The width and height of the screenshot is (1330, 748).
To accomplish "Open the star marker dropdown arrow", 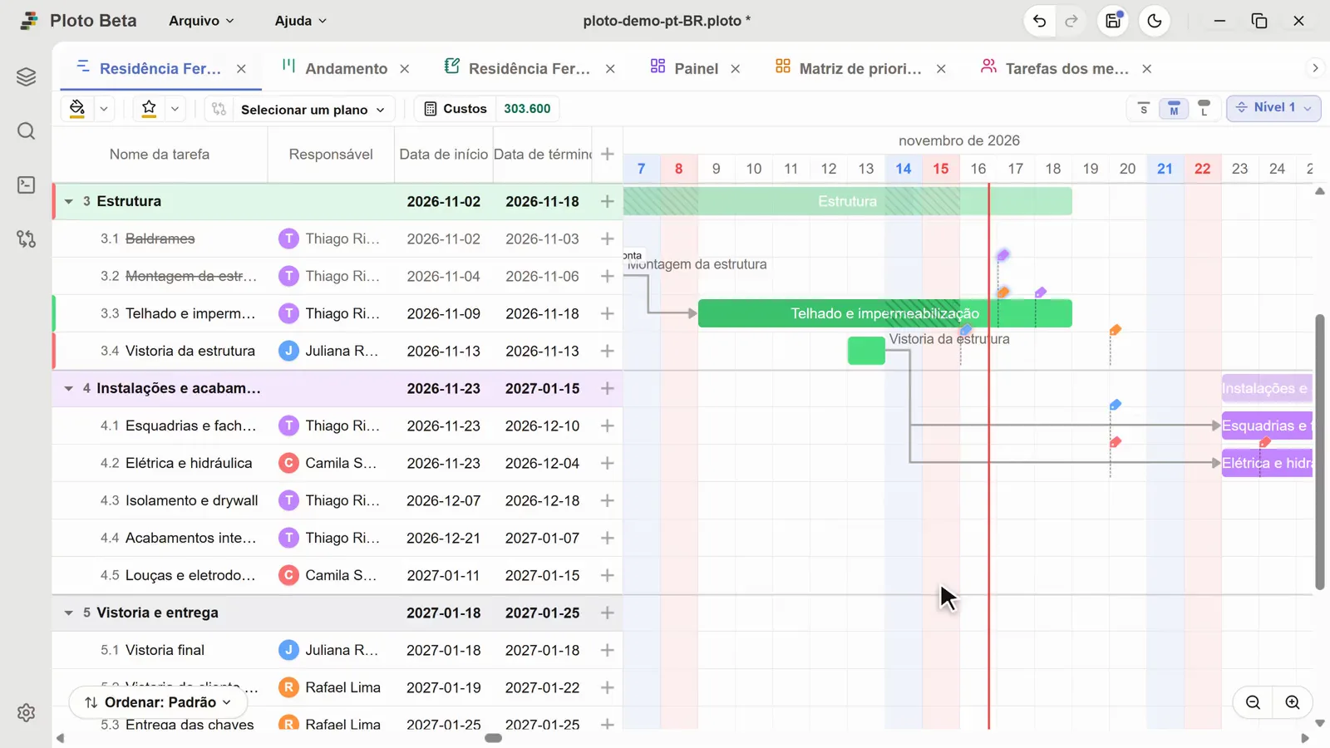I will coord(175,109).
